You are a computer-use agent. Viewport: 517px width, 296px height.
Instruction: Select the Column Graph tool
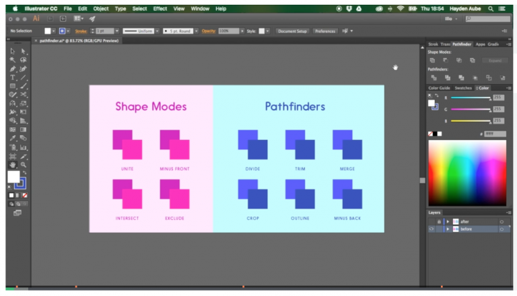23,147
